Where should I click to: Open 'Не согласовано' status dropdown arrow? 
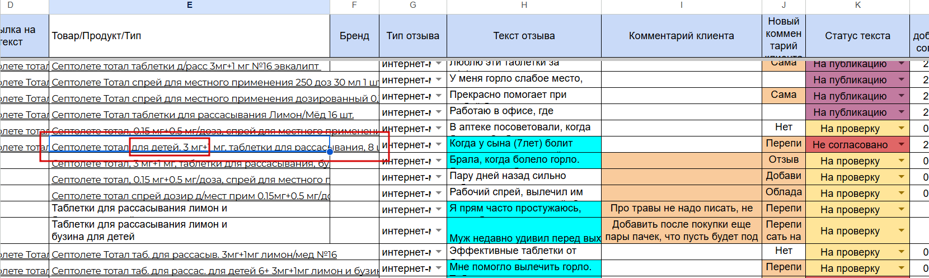click(x=902, y=145)
